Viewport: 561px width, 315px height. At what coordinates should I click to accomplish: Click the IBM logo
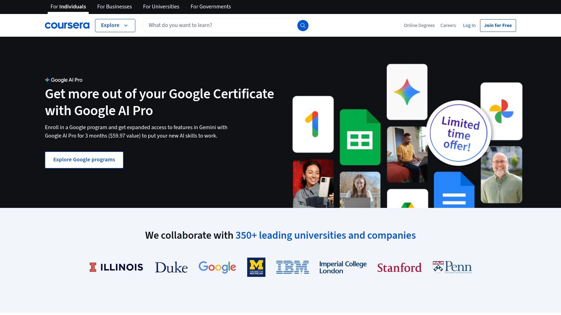pyautogui.click(x=292, y=267)
